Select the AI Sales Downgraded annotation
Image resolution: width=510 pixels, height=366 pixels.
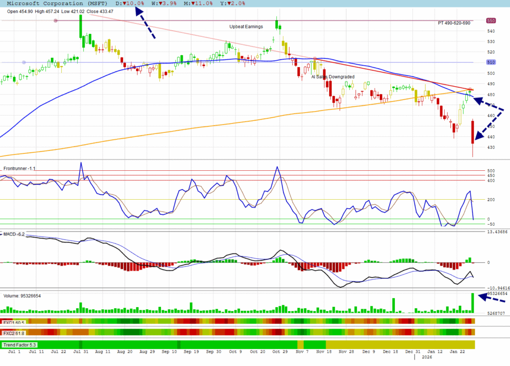pos(333,77)
